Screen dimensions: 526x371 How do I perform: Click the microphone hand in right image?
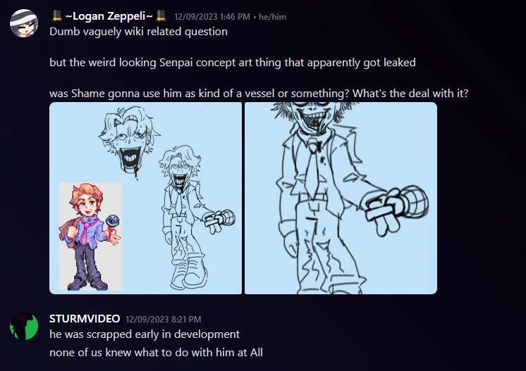(x=397, y=209)
